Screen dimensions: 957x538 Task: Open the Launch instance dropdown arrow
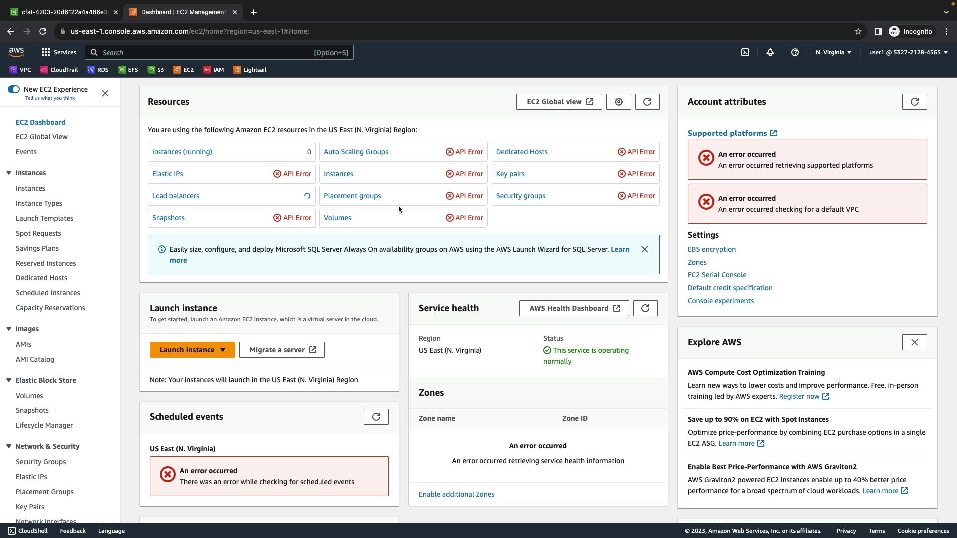pyautogui.click(x=223, y=350)
